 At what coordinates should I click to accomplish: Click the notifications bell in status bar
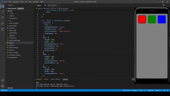pyautogui.click(x=168, y=90)
